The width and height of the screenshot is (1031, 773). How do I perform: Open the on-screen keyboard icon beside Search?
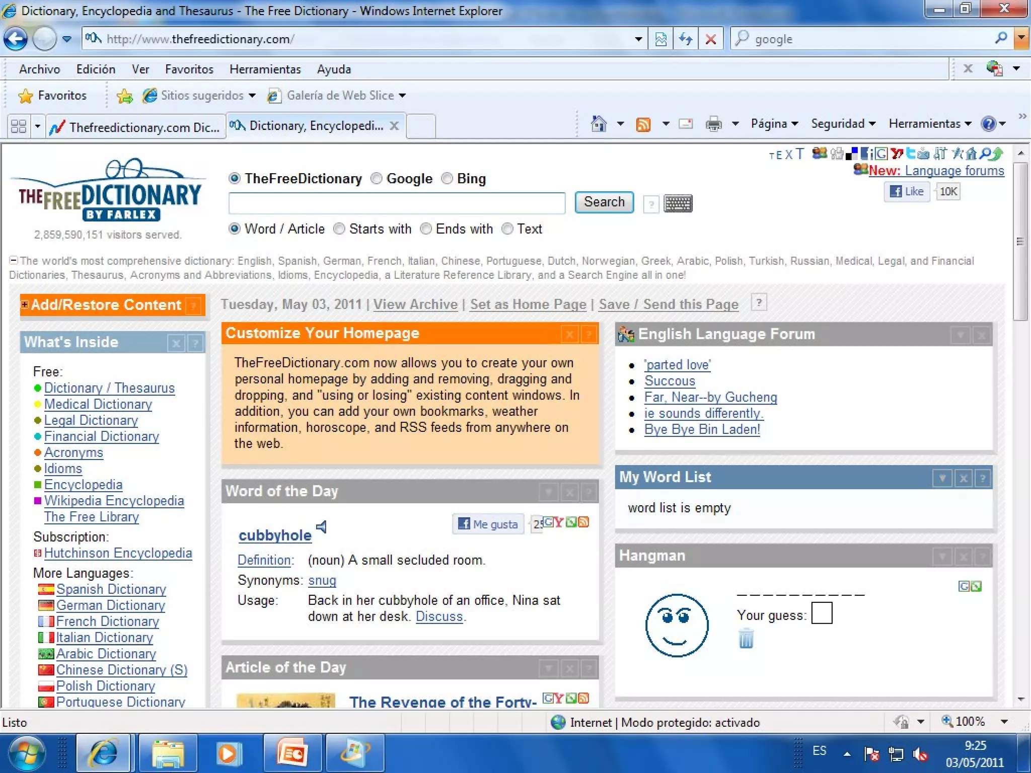678,203
